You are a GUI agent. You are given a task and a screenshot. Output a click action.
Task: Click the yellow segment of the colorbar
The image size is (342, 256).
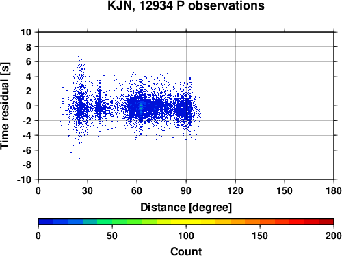click(x=186, y=222)
